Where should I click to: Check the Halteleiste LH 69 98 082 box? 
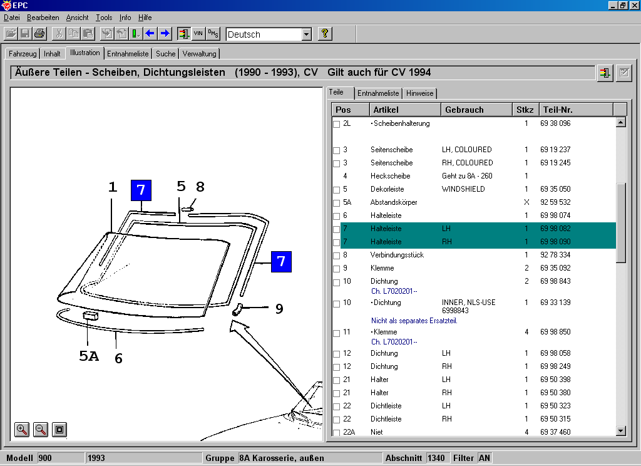336,229
